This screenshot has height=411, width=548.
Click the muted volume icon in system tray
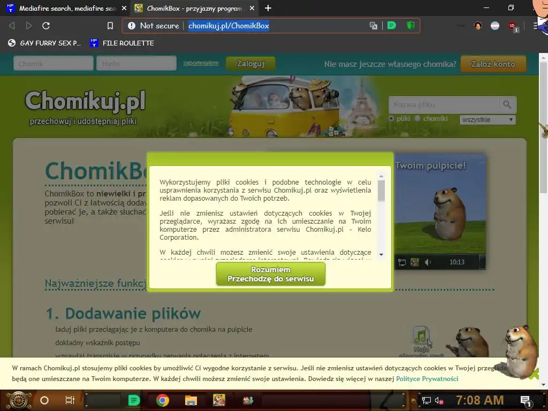pos(439,400)
